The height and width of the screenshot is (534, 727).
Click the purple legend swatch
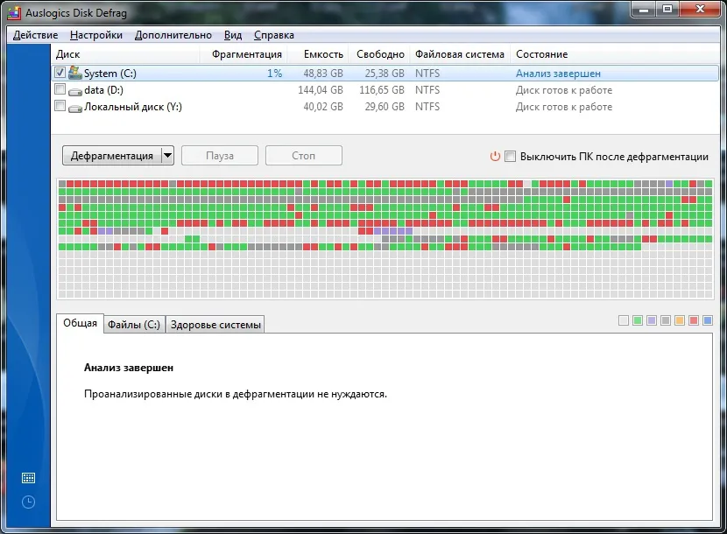click(x=652, y=320)
